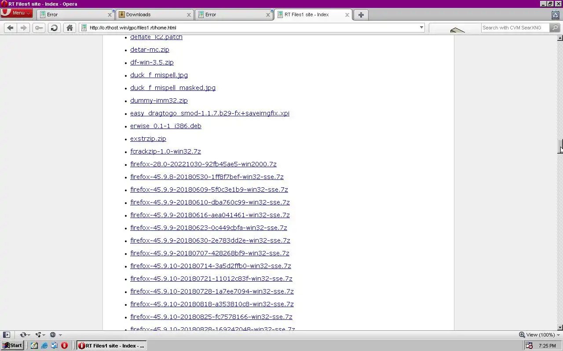Open the df-win-3.5.zip link
The height and width of the screenshot is (351, 563).
[x=152, y=62]
